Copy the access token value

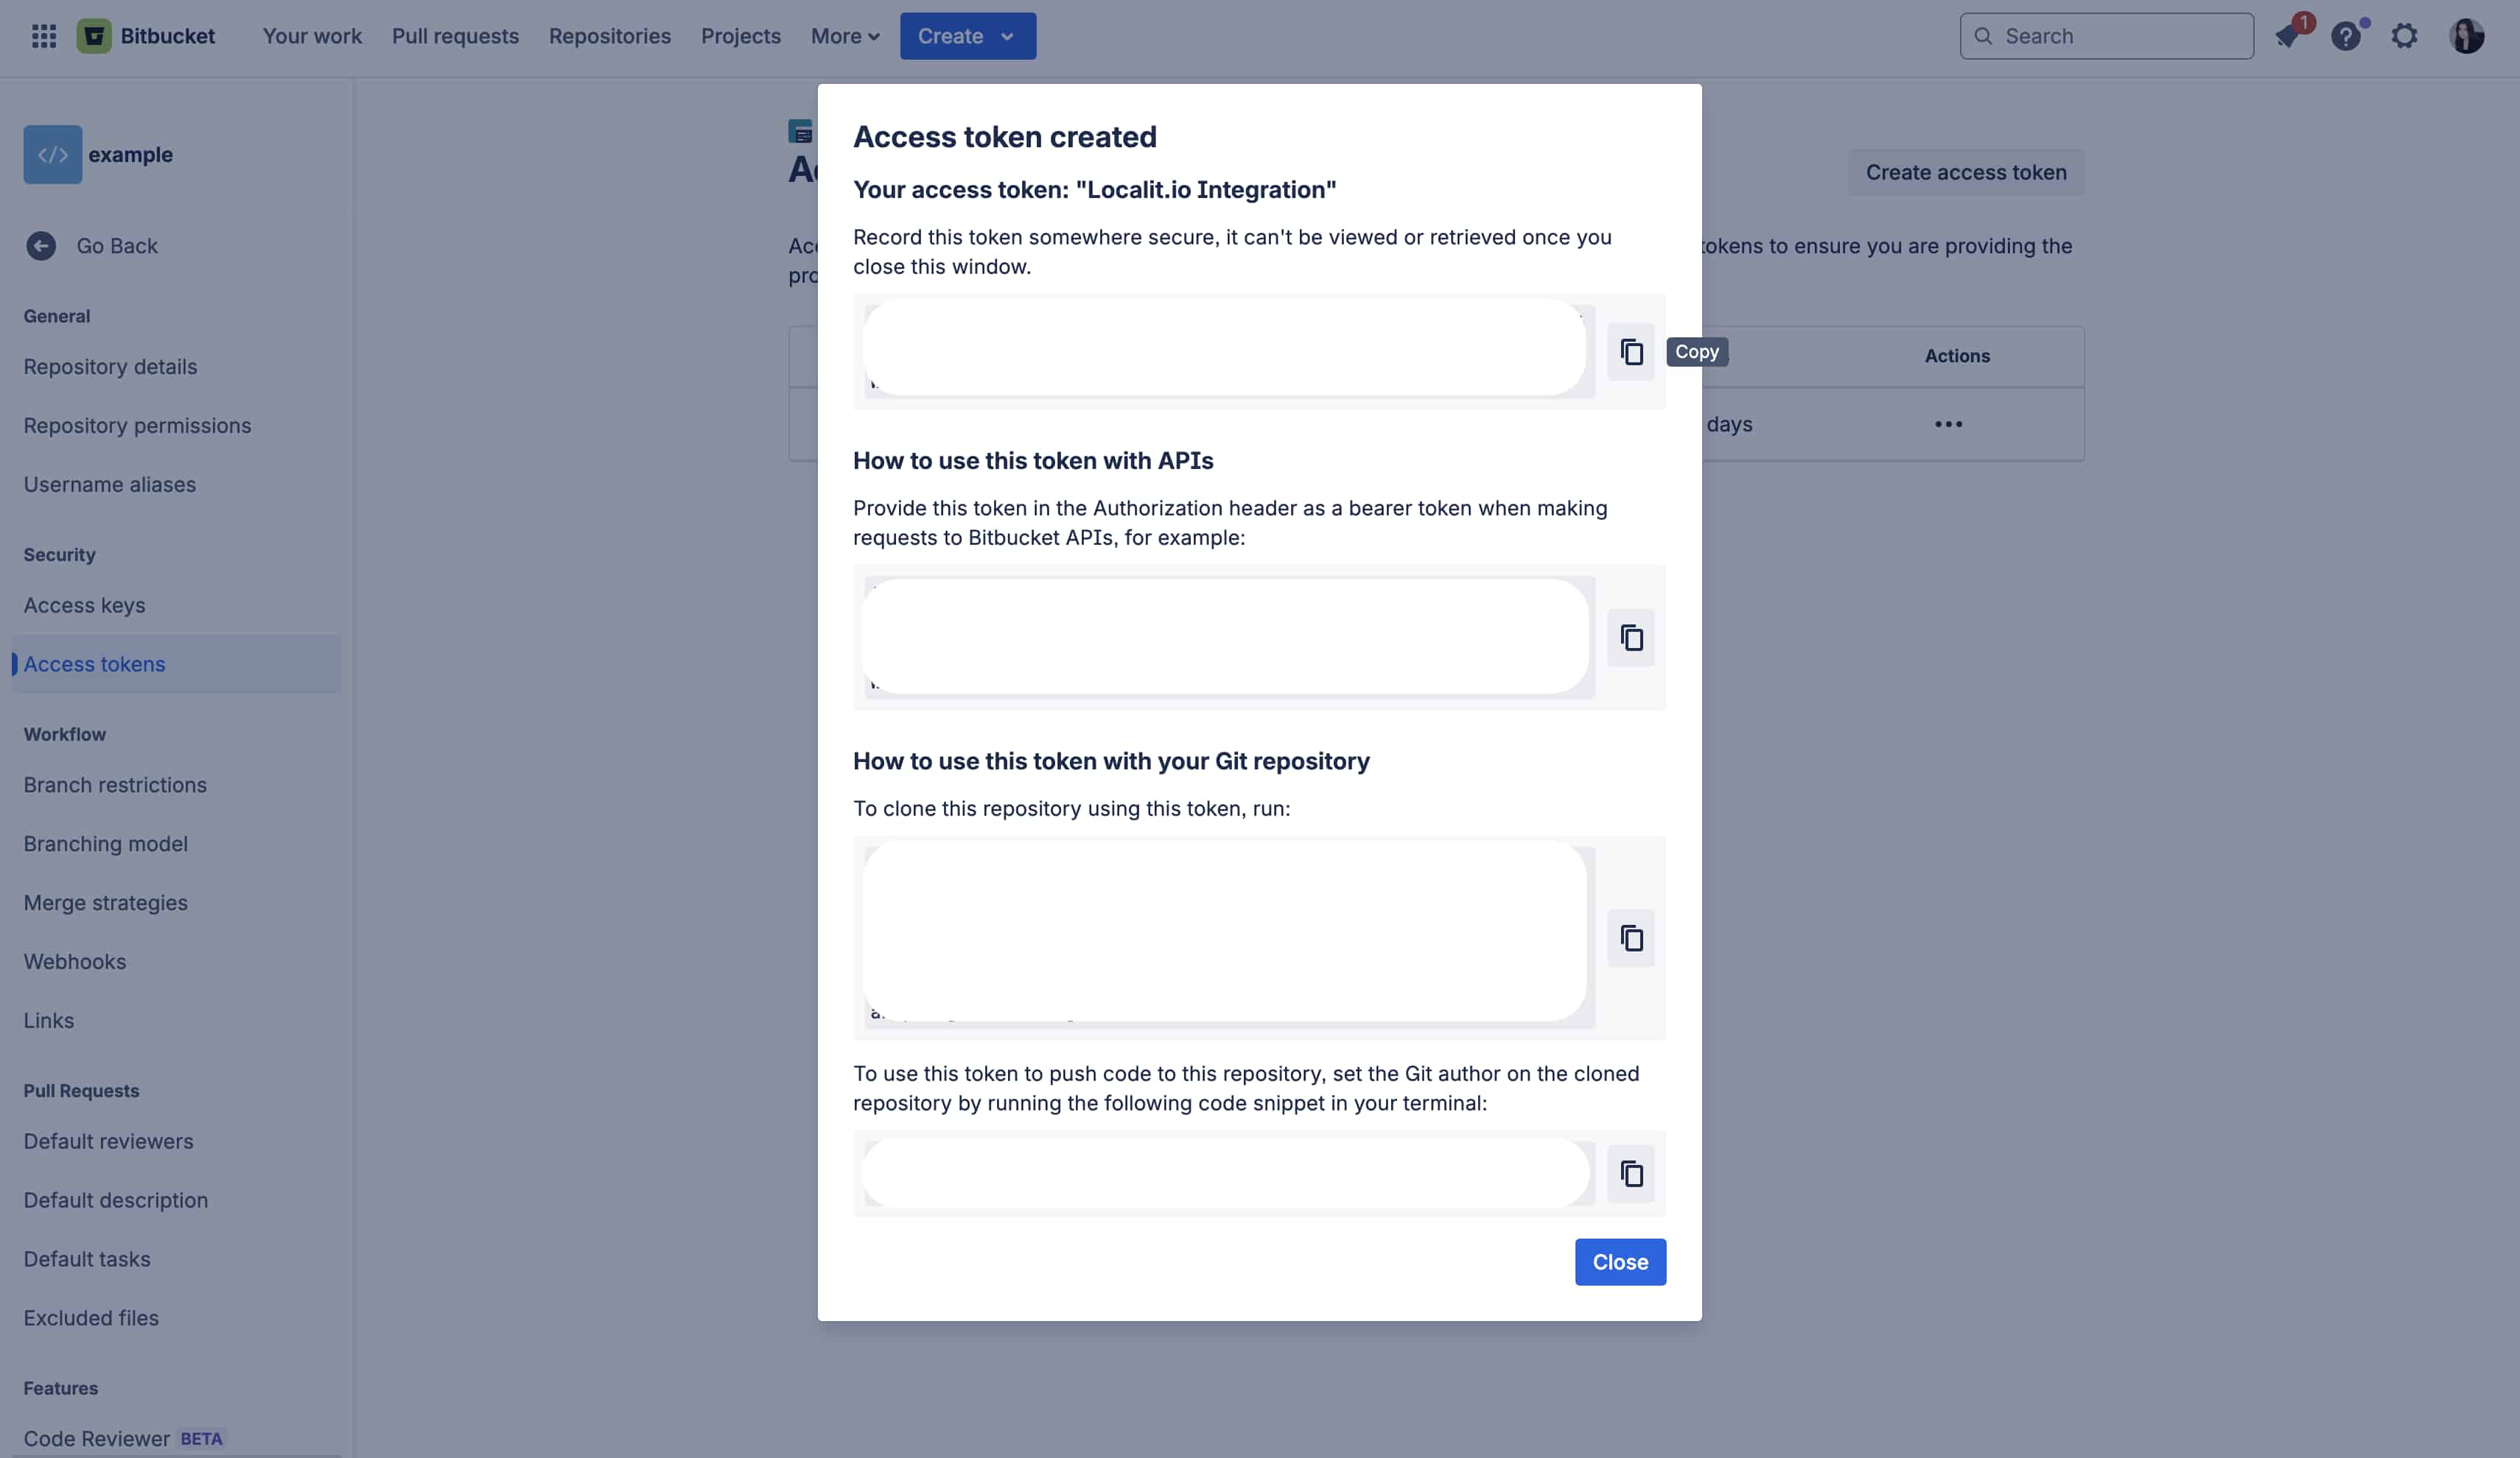[x=1630, y=352]
